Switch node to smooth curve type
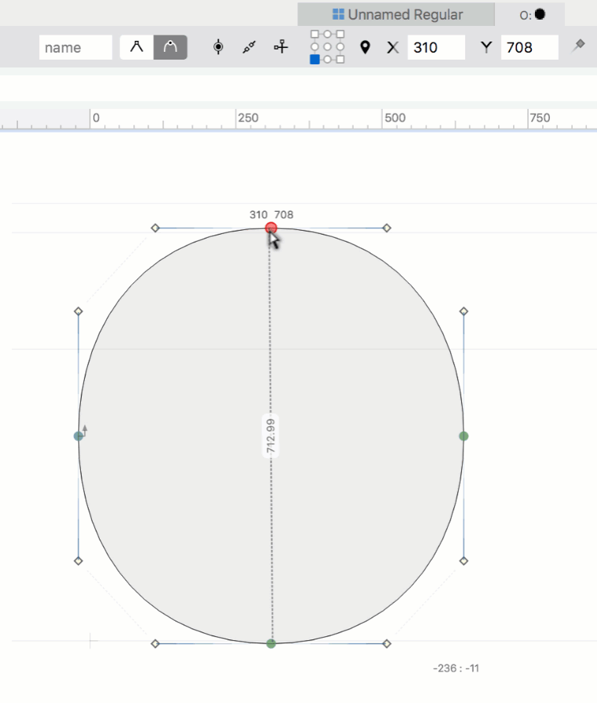The image size is (597, 703). (170, 47)
